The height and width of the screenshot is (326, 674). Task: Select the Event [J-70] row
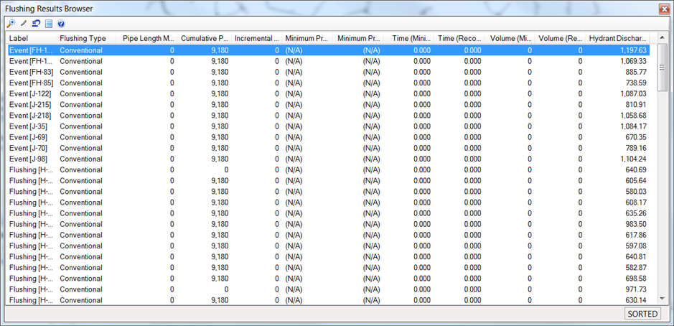(329, 148)
